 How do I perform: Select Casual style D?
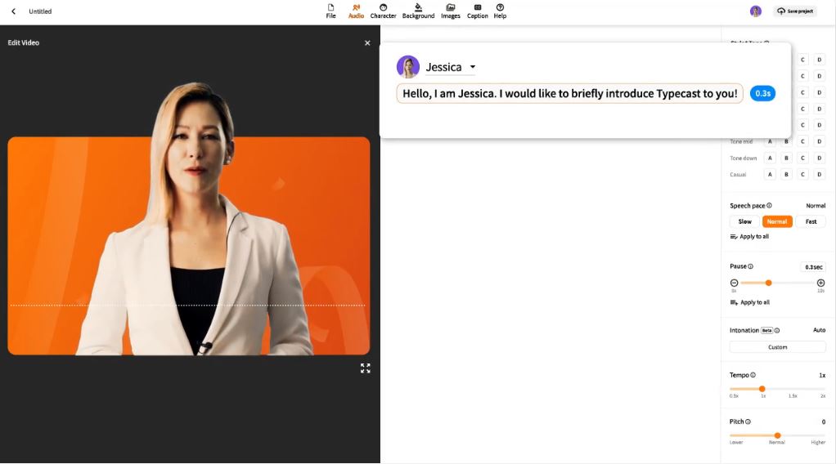pyautogui.click(x=820, y=175)
